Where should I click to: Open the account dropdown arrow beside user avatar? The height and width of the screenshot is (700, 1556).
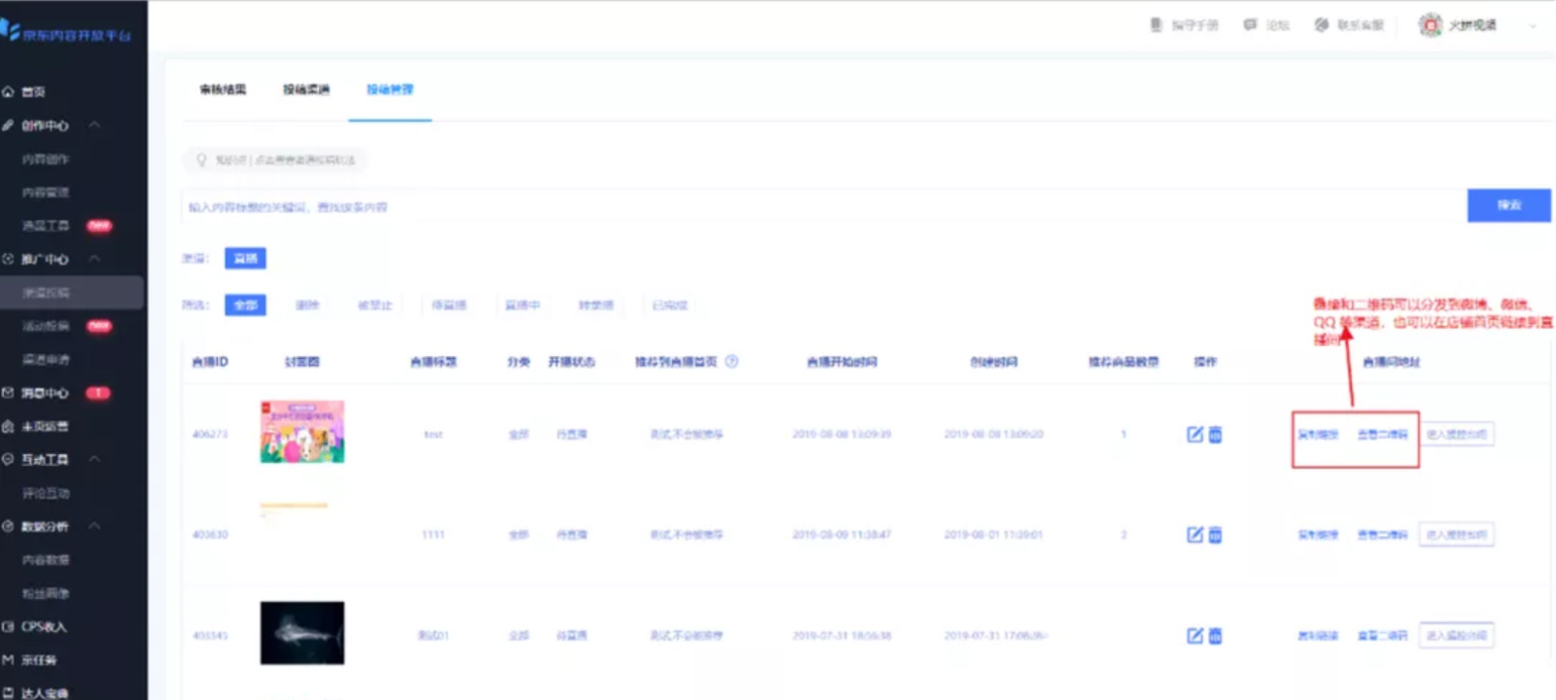[x=1533, y=26]
